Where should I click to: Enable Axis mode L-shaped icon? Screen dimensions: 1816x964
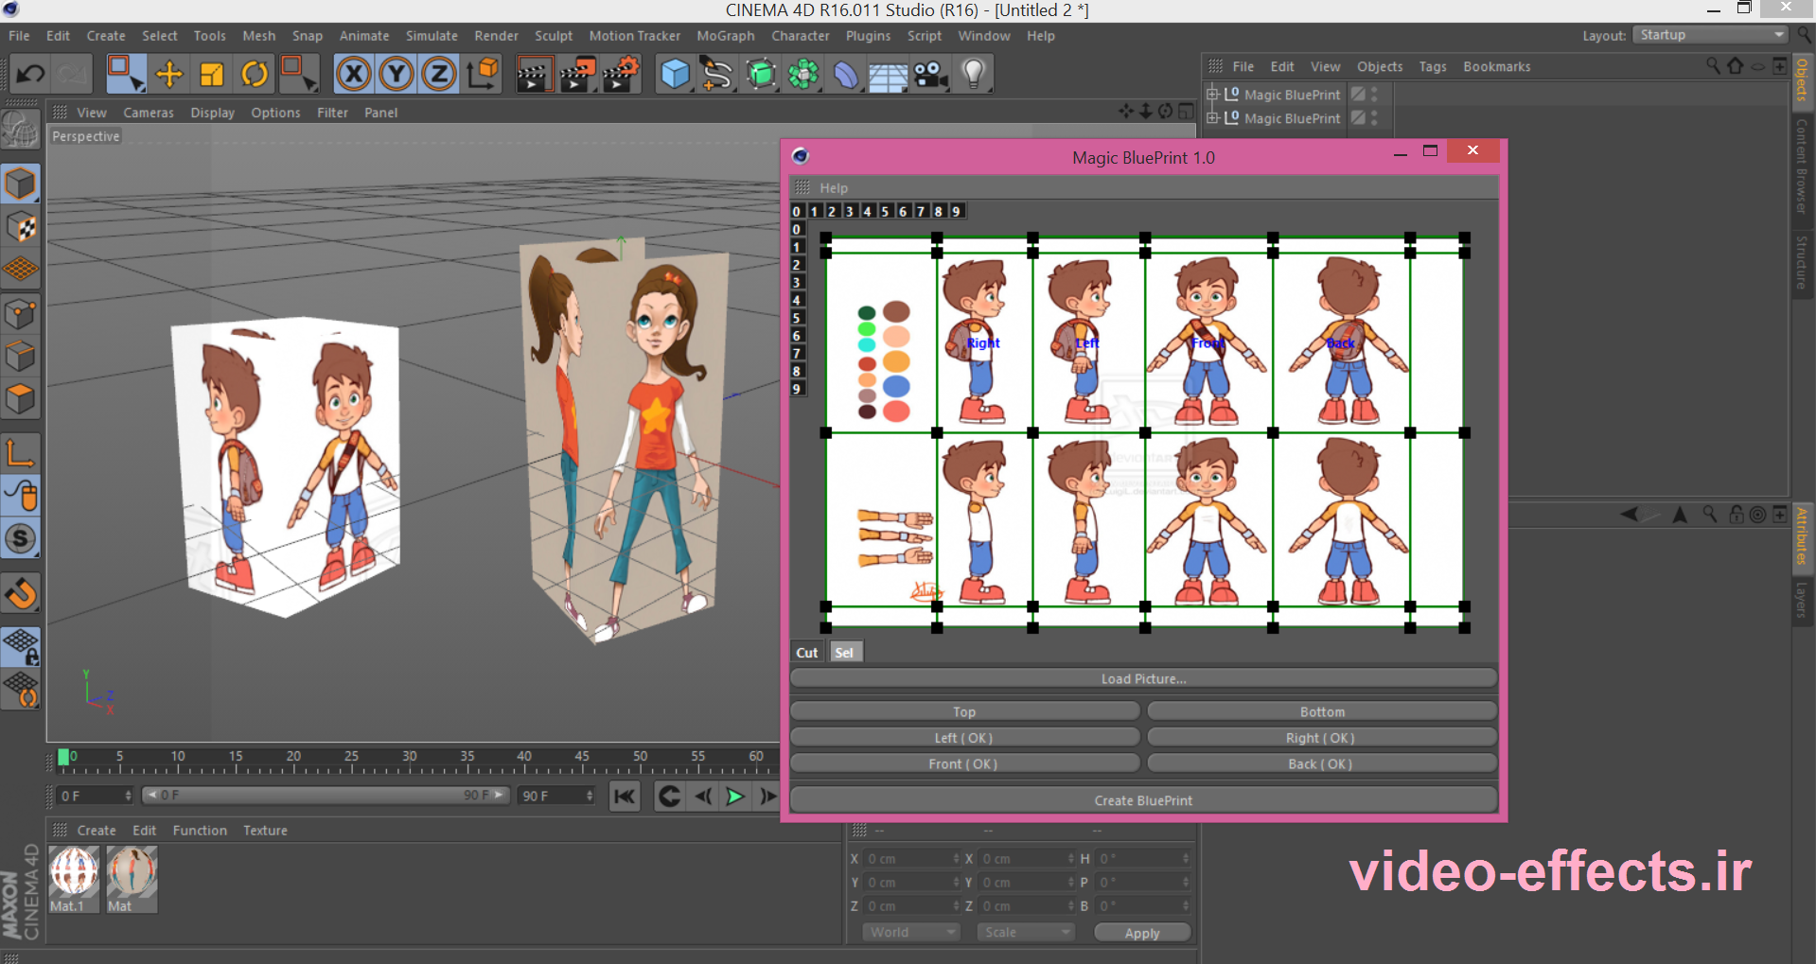[x=21, y=453]
